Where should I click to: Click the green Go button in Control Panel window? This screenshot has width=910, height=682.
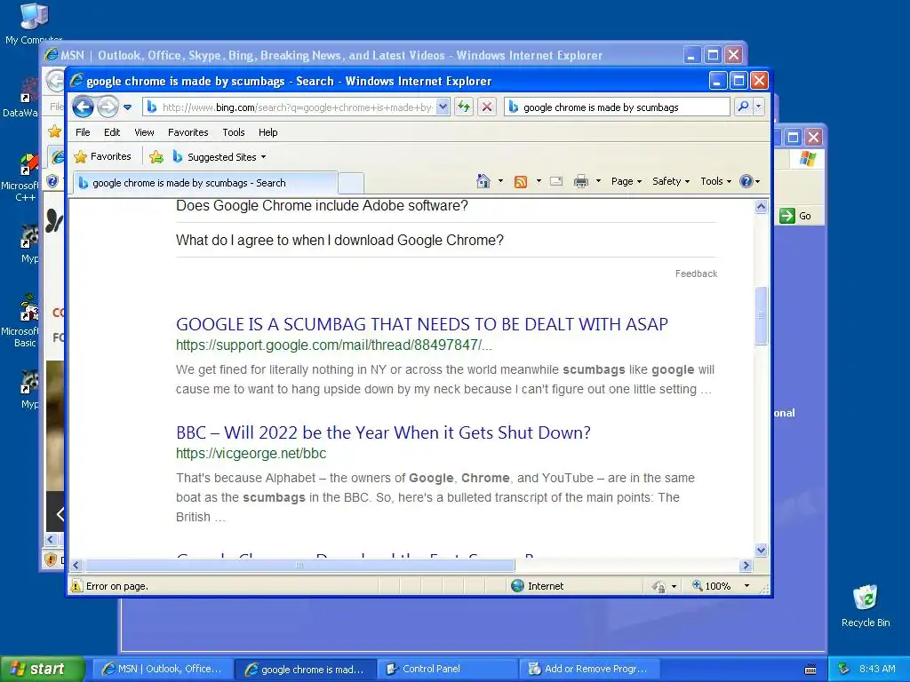click(795, 216)
